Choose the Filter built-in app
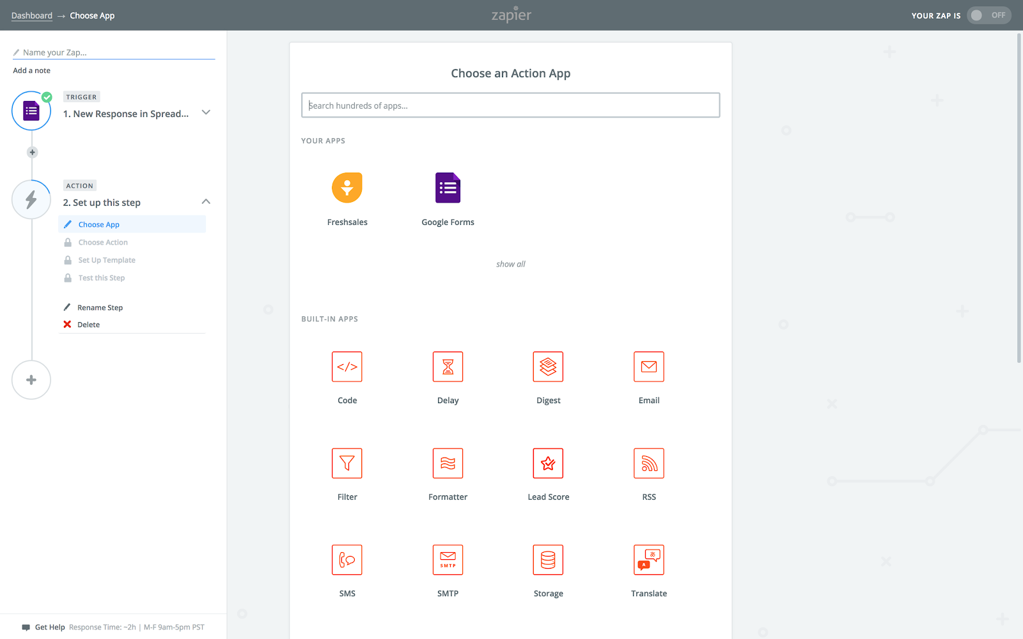1023x639 pixels. point(347,463)
